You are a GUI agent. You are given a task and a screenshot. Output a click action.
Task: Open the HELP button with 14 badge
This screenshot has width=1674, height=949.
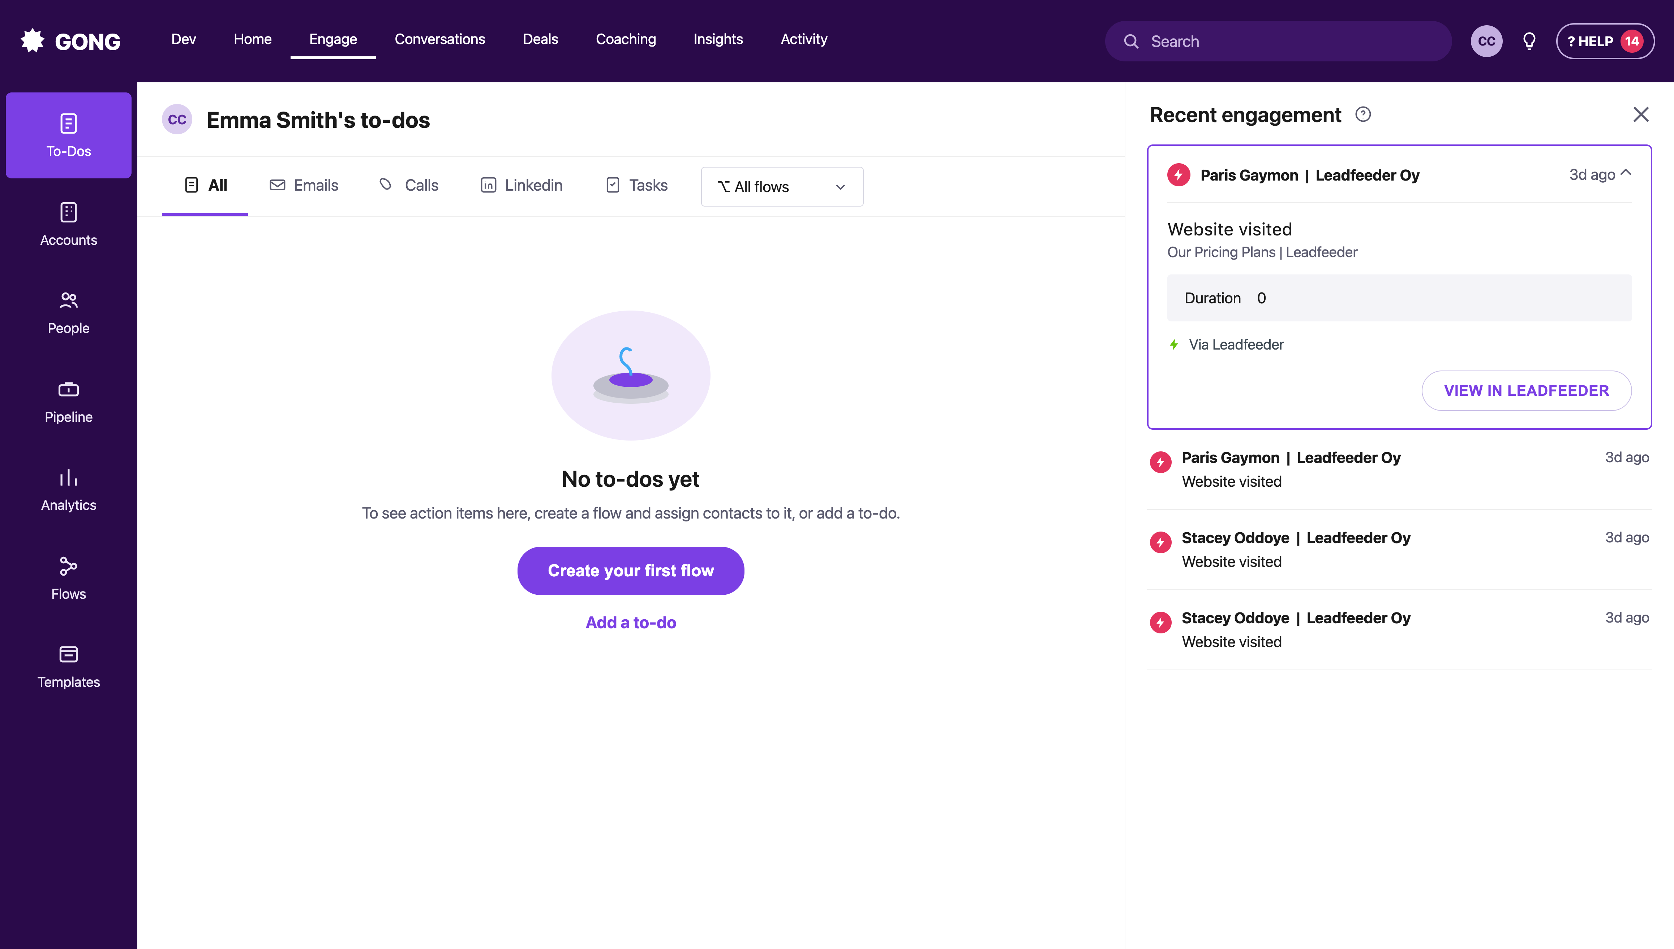1605,41
